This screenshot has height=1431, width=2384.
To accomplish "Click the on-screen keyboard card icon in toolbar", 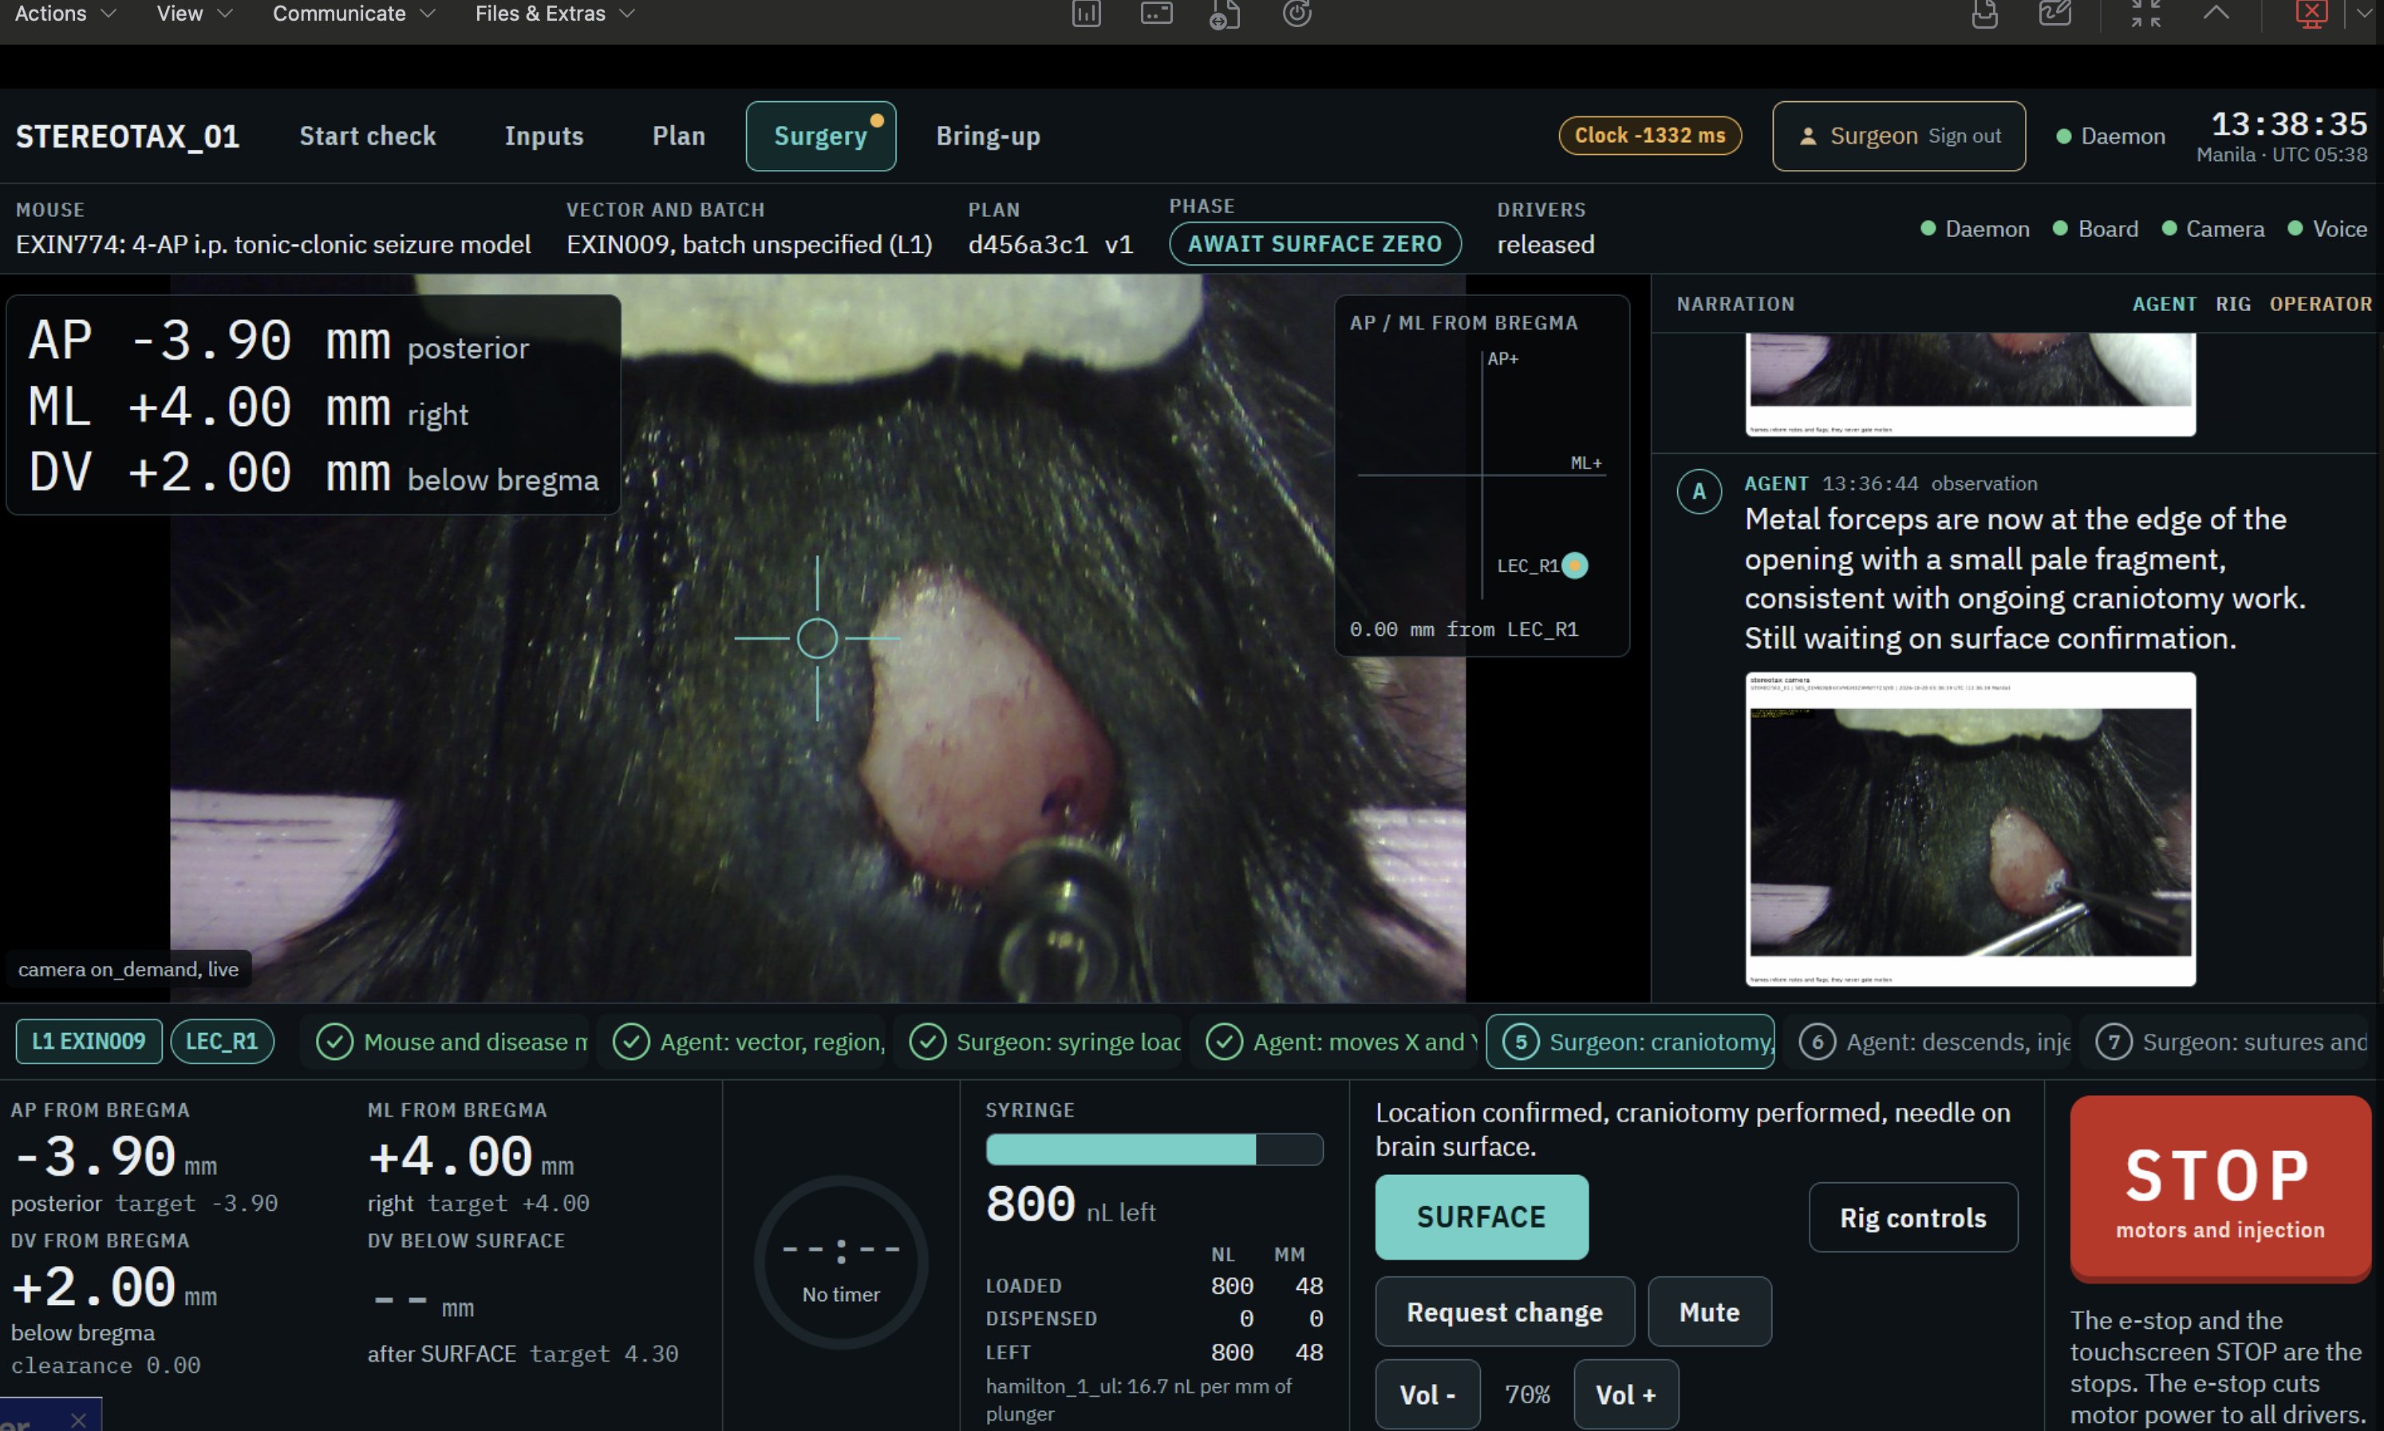I will coord(1156,14).
